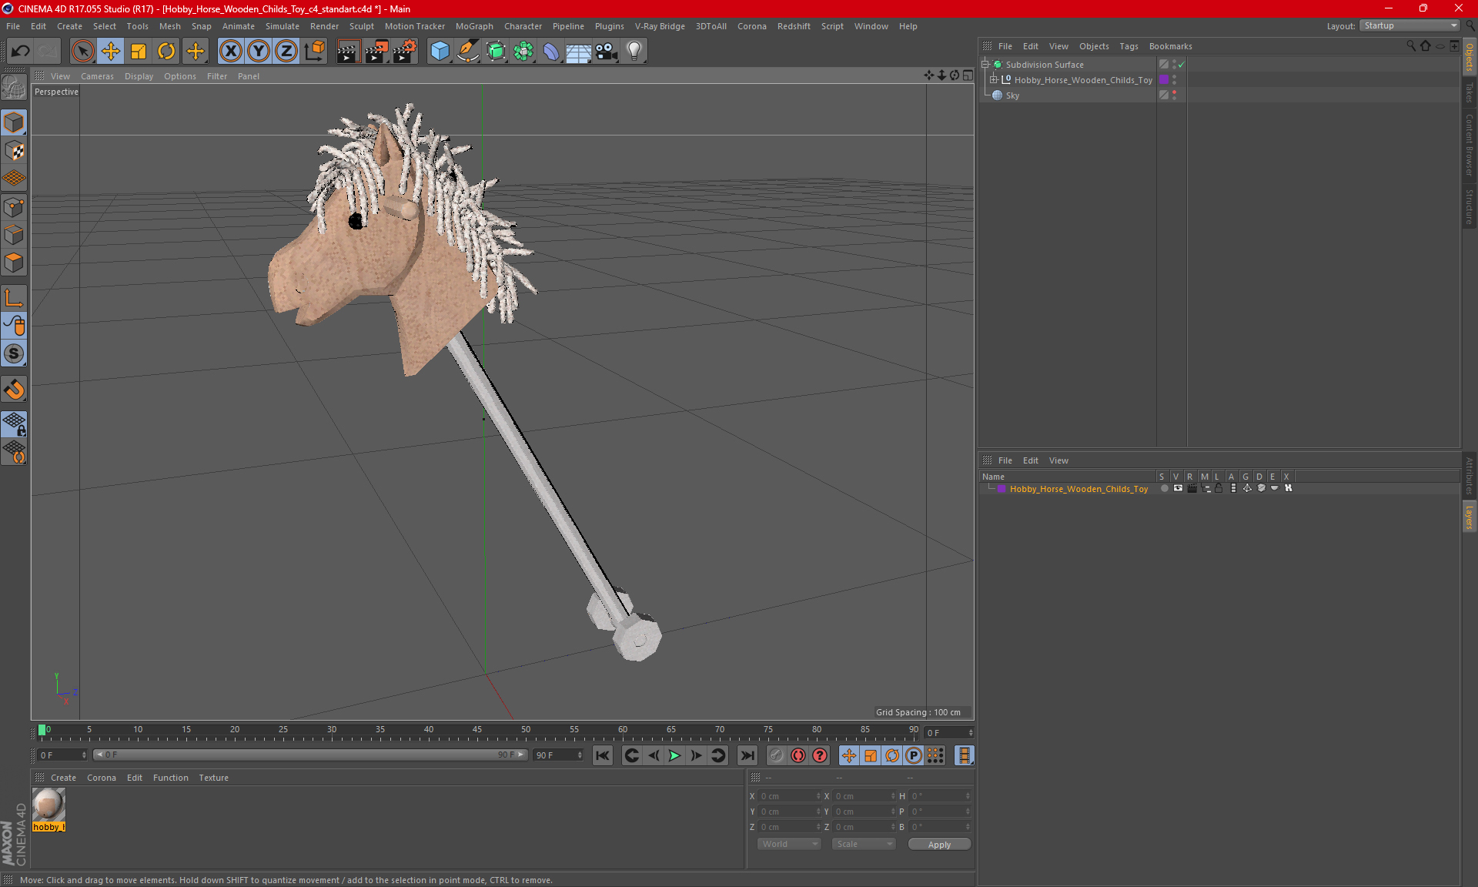This screenshot has height=887, width=1478.
Task: Click the purple layer color of Hobby_Horse object
Action: (x=1164, y=80)
